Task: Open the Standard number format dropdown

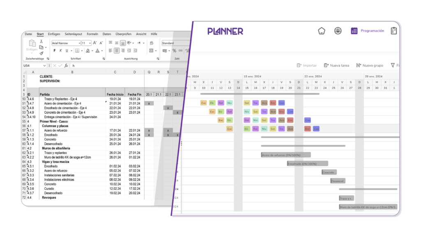Action: point(176,43)
